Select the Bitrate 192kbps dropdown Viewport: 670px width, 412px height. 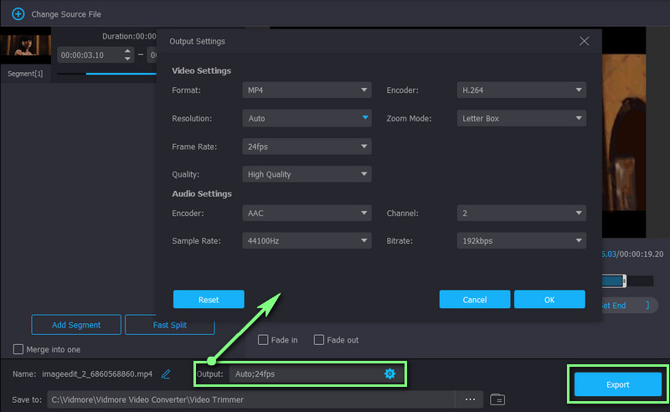[x=521, y=240]
